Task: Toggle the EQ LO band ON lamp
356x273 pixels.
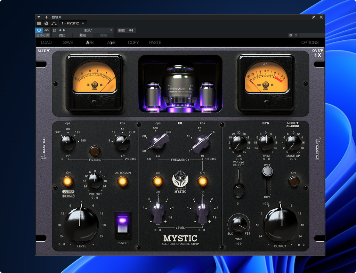Action: [157, 182]
